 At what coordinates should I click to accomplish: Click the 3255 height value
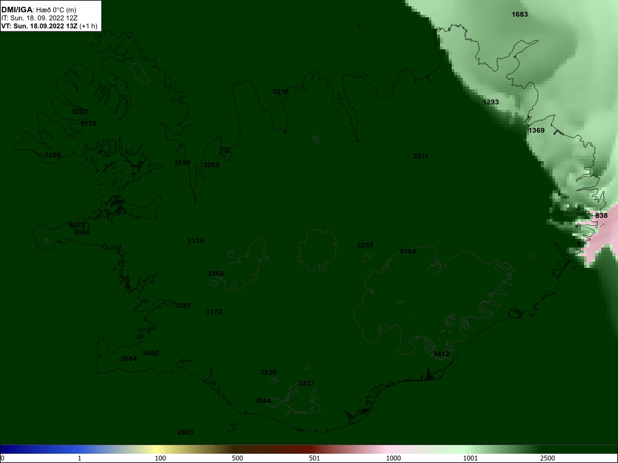pos(365,245)
